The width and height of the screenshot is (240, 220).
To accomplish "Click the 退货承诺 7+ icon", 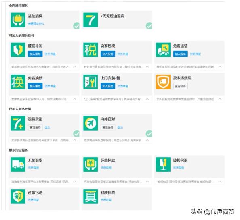I will [18, 123].
